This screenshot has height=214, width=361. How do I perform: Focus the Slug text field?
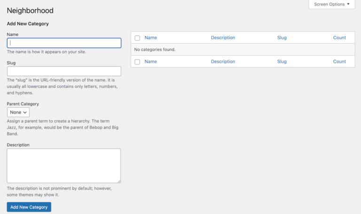pos(64,71)
